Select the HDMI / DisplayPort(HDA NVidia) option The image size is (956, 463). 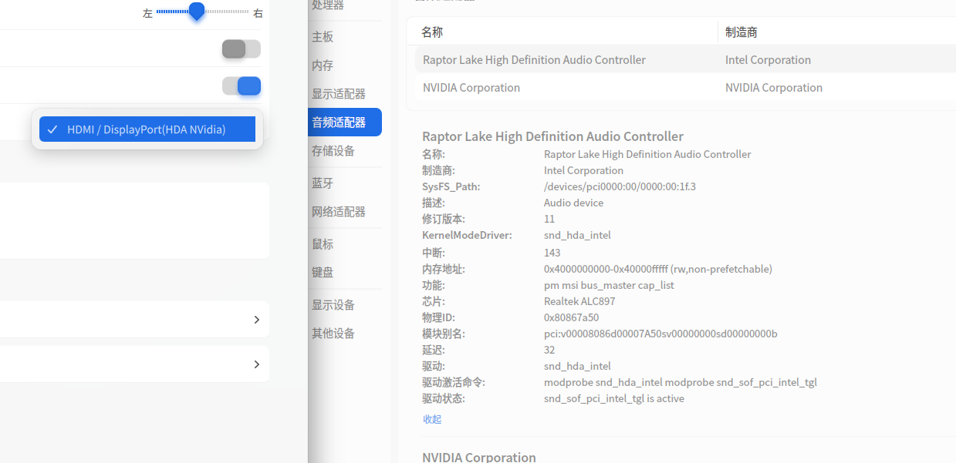(x=147, y=129)
